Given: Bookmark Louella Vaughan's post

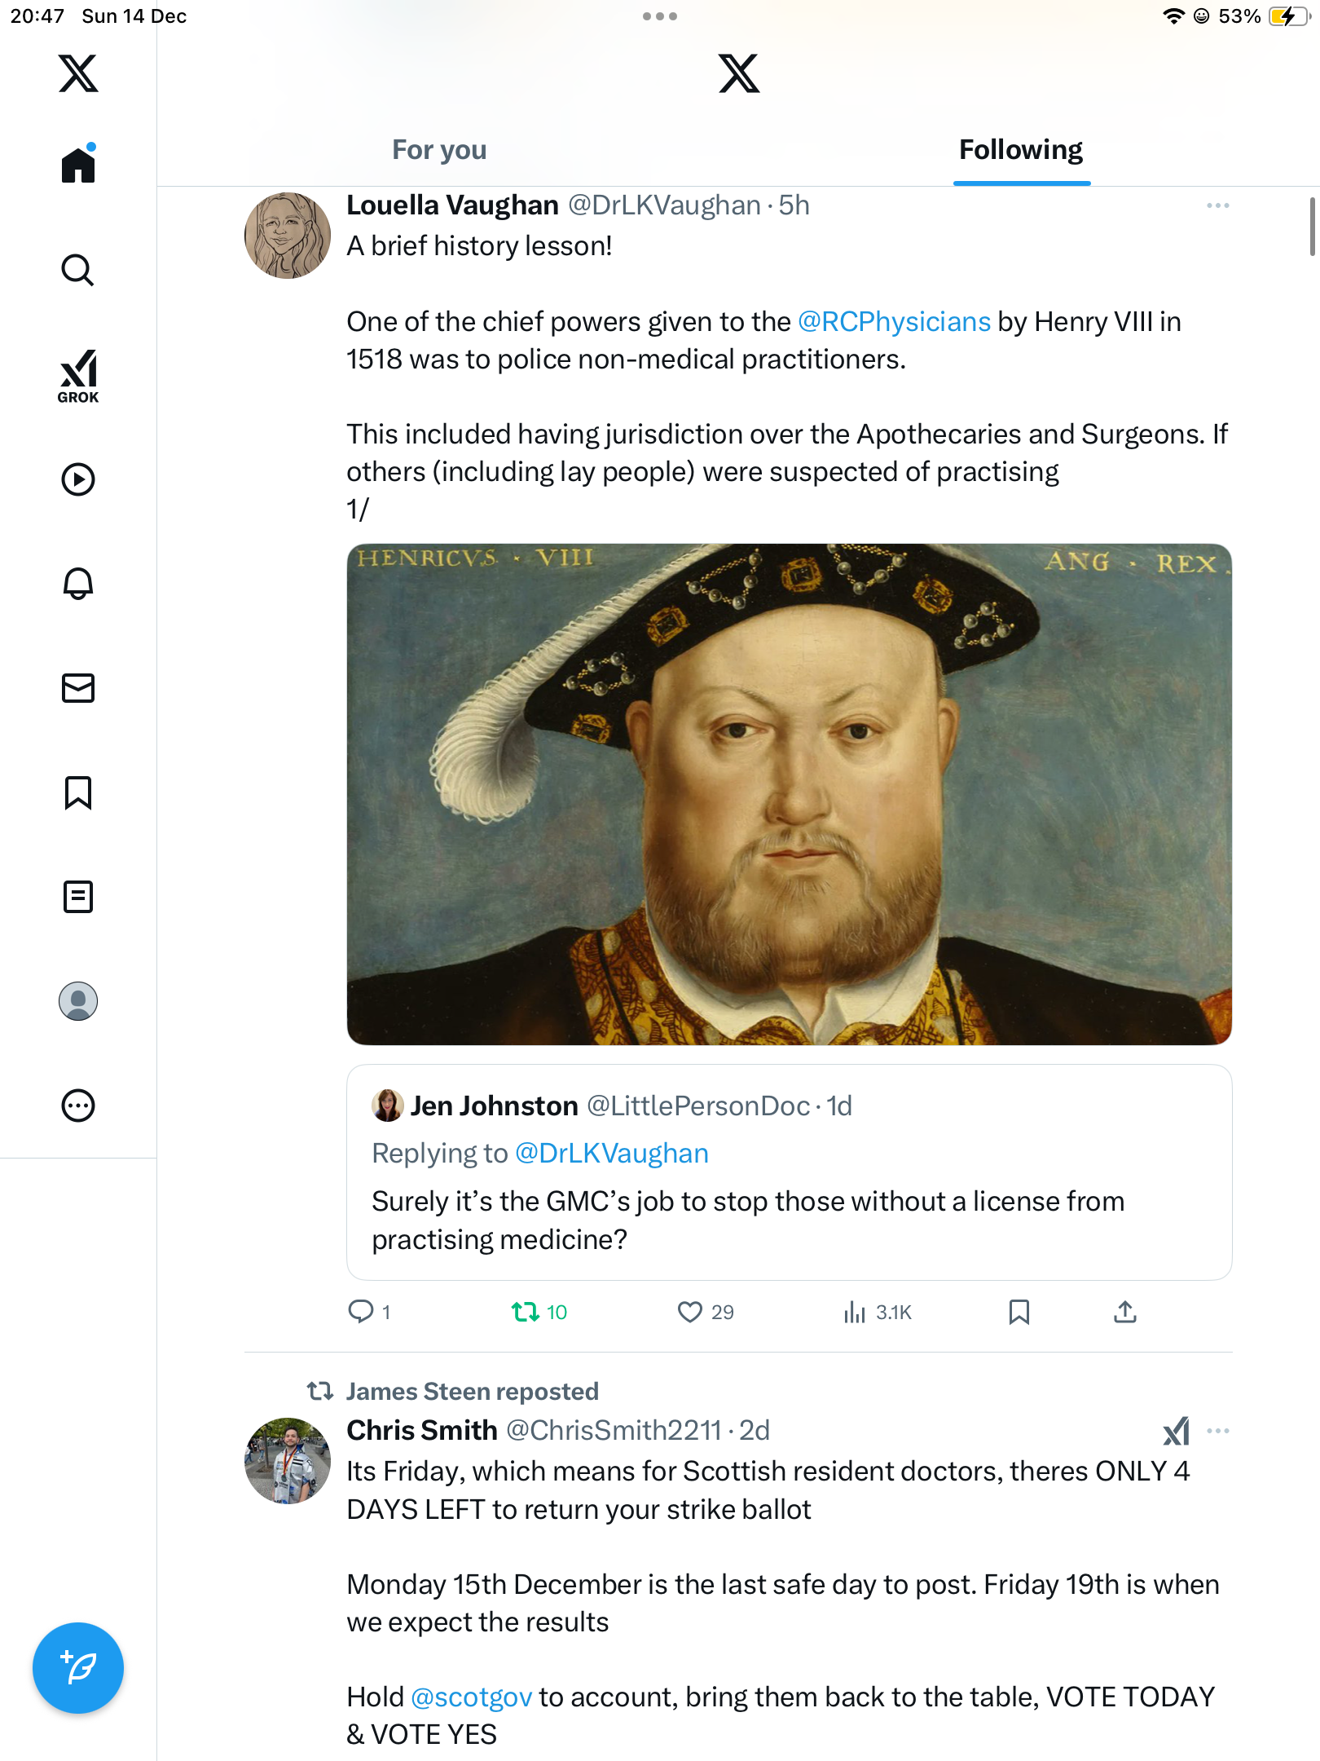Looking at the screenshot, I should [1019, 1312].
